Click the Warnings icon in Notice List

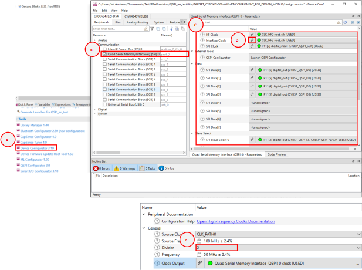(116, 168)
